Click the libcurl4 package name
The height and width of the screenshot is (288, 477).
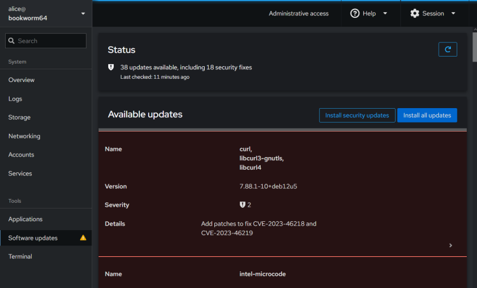250,168
